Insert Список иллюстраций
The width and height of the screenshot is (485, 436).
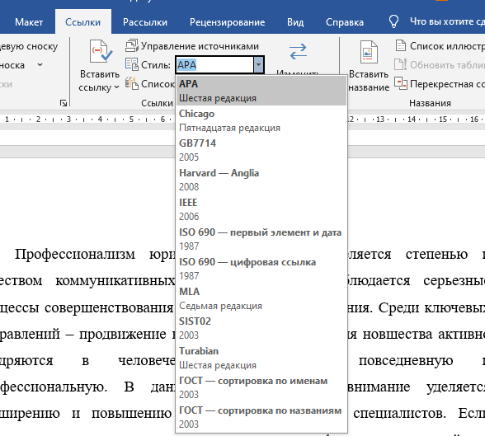[447, 46]
